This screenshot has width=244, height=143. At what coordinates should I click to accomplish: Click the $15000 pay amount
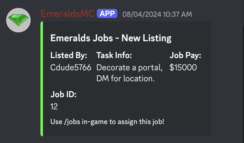coord(183,68)
